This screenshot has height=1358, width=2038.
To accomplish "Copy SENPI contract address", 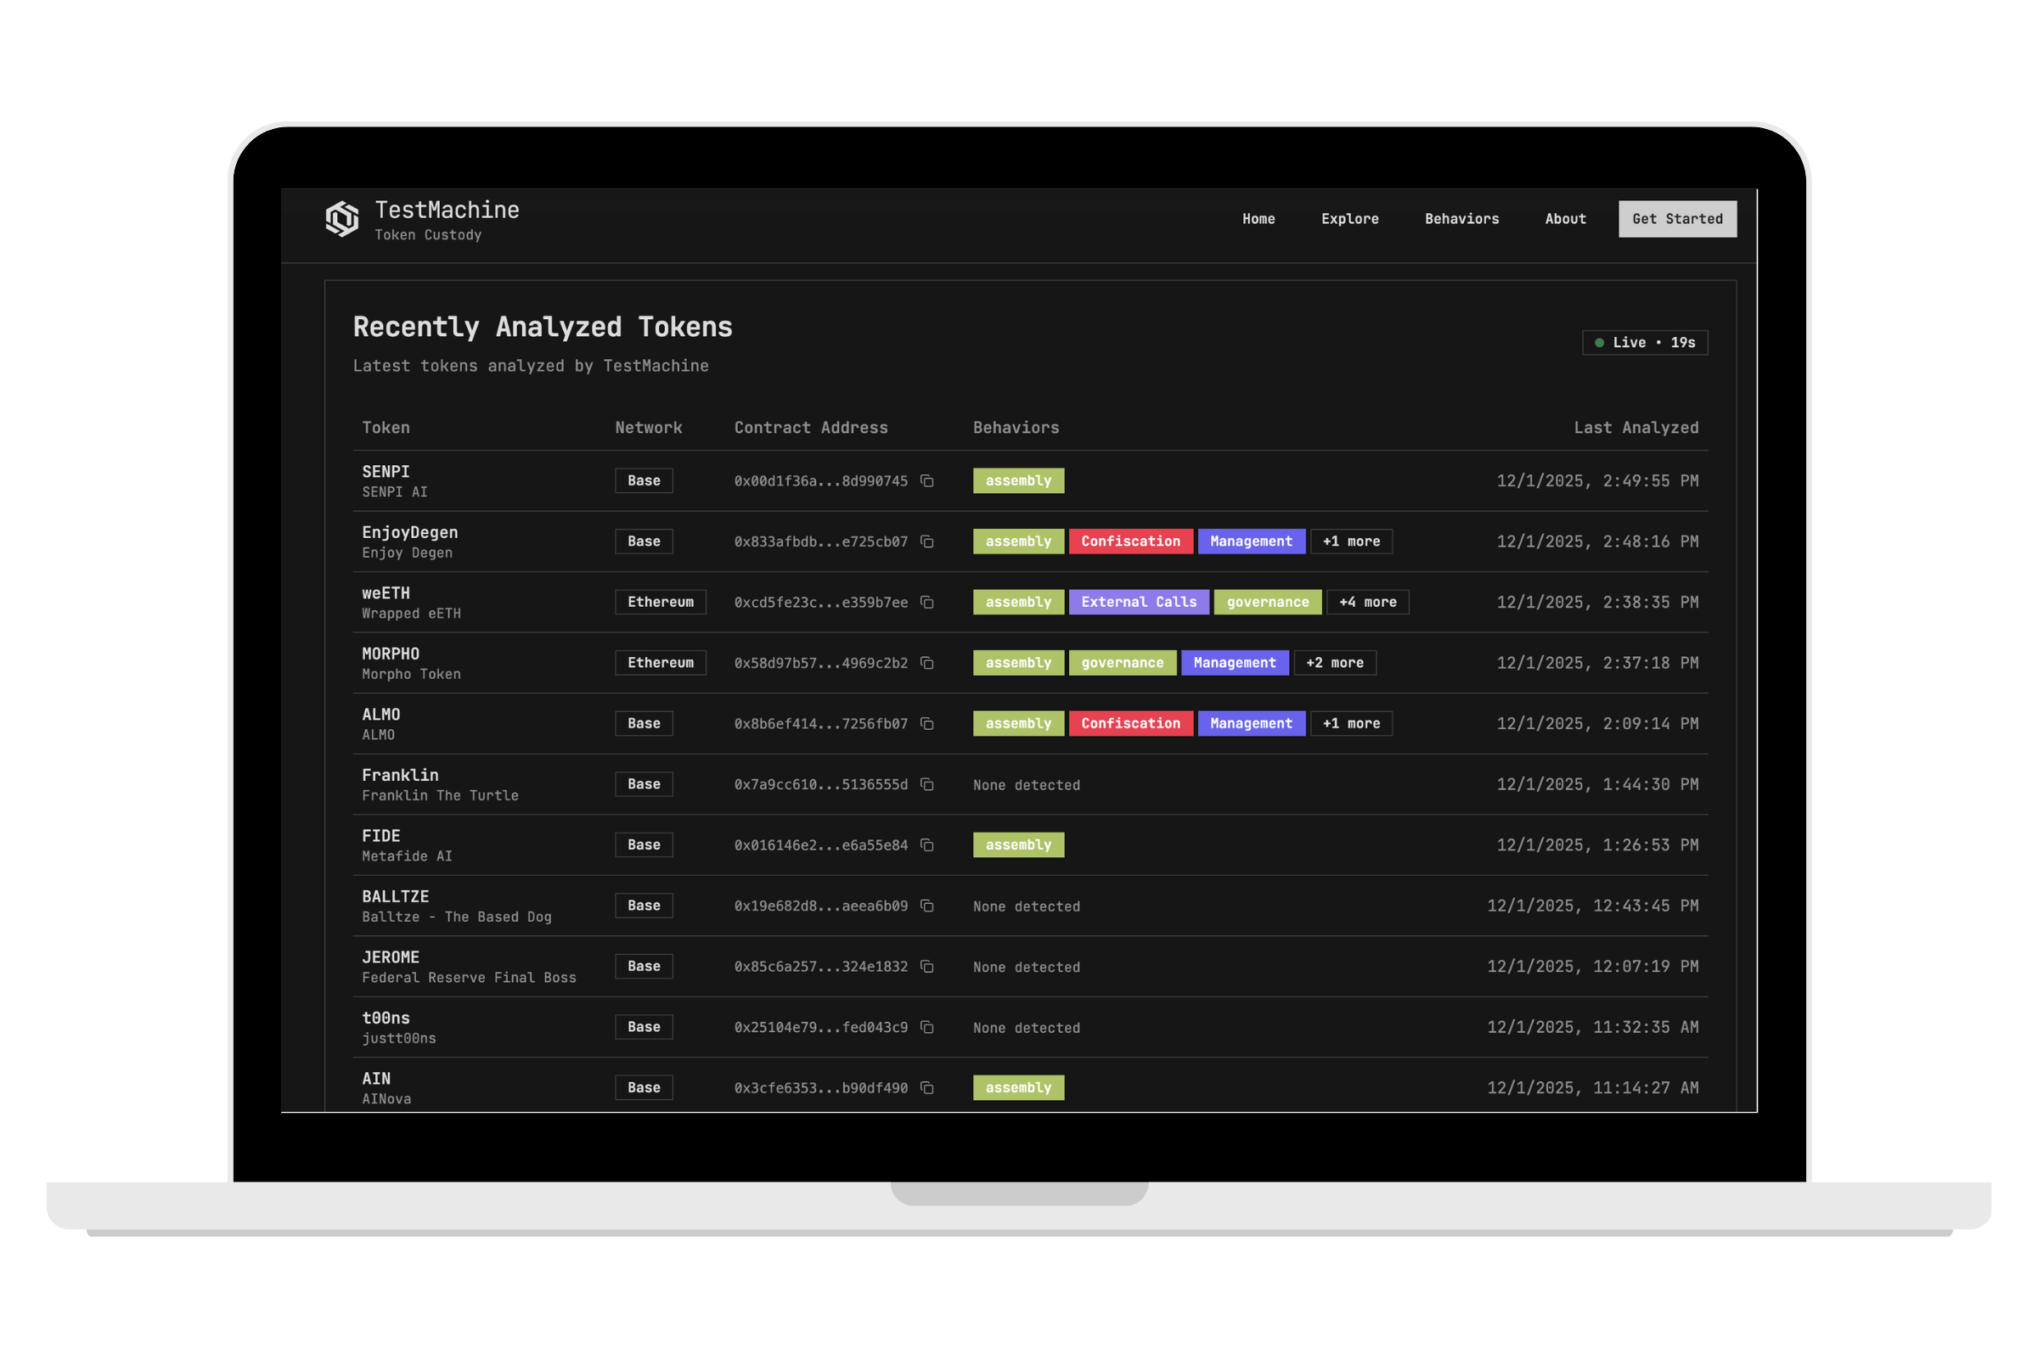I will click(927, 480).
